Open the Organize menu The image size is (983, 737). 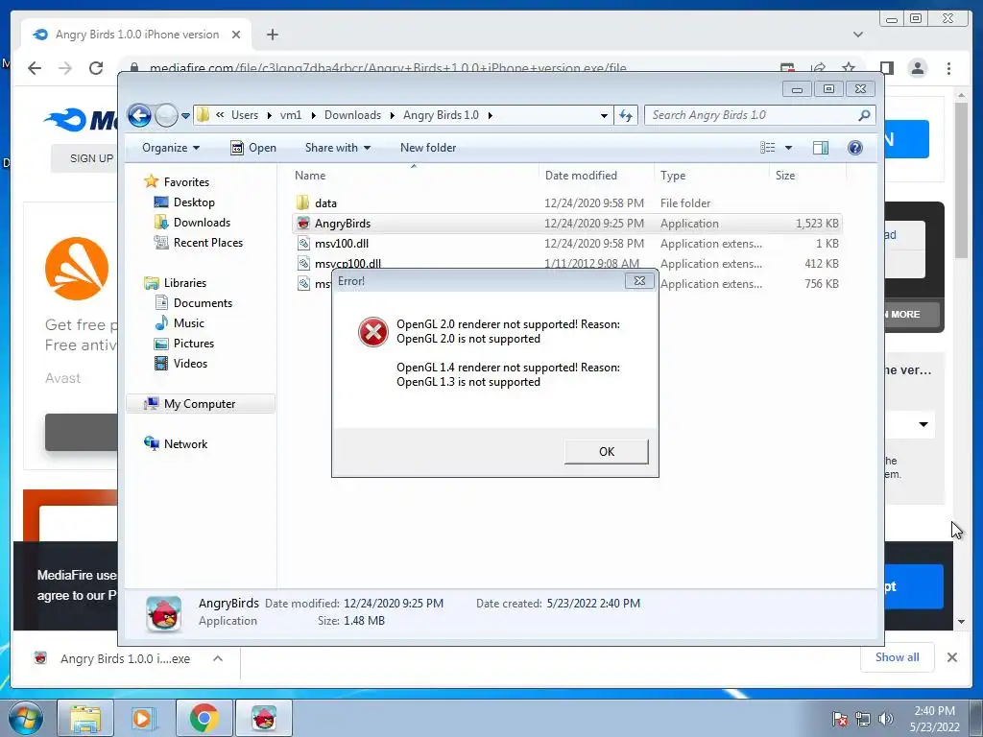[171, 148]
